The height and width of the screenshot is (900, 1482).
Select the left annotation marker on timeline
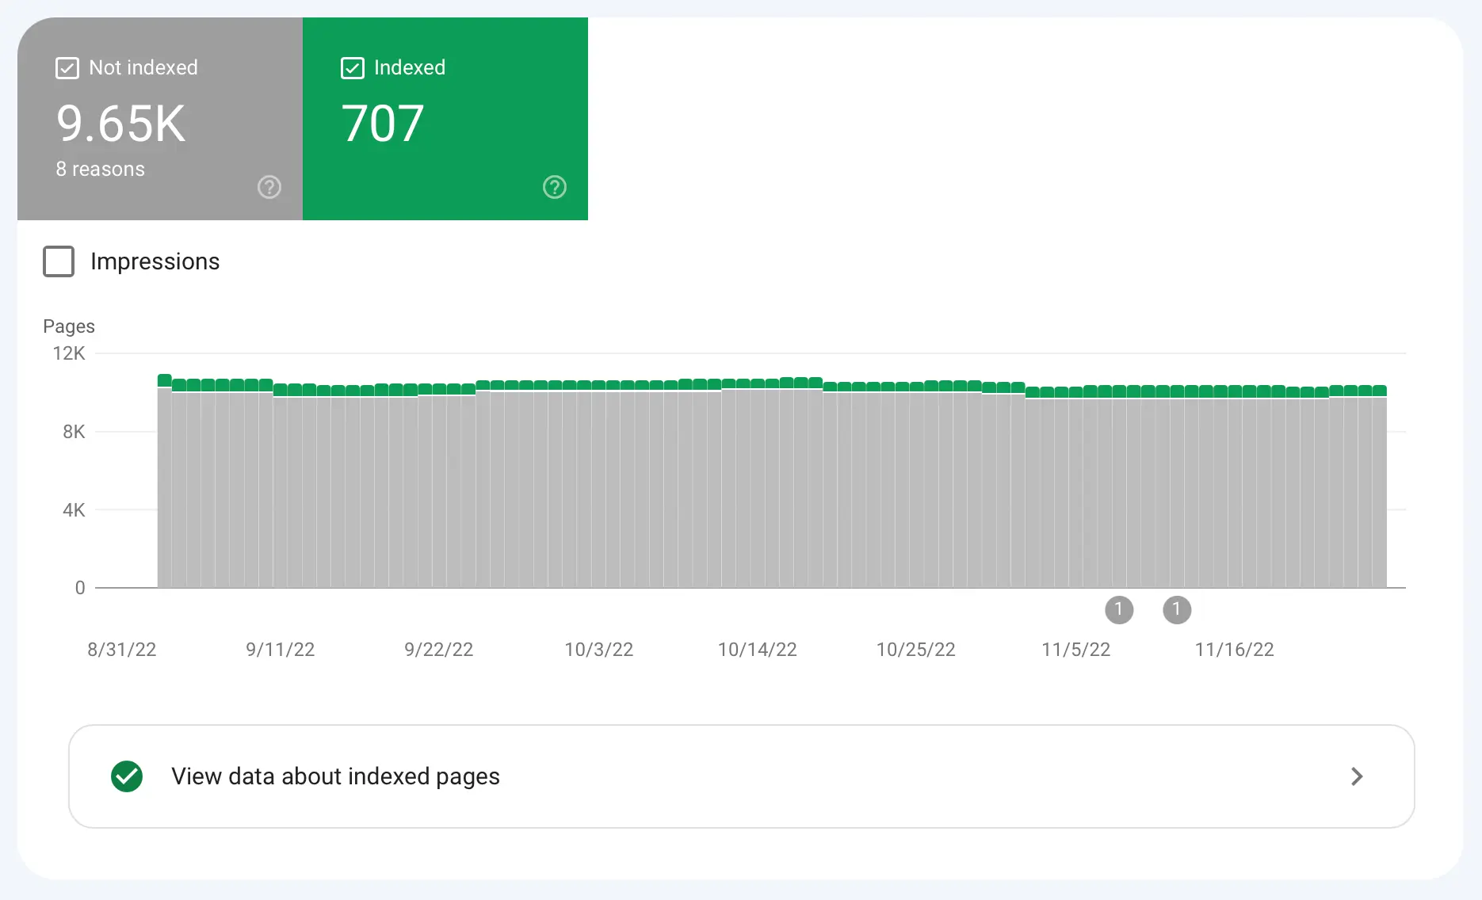[x=1119, y=609]
